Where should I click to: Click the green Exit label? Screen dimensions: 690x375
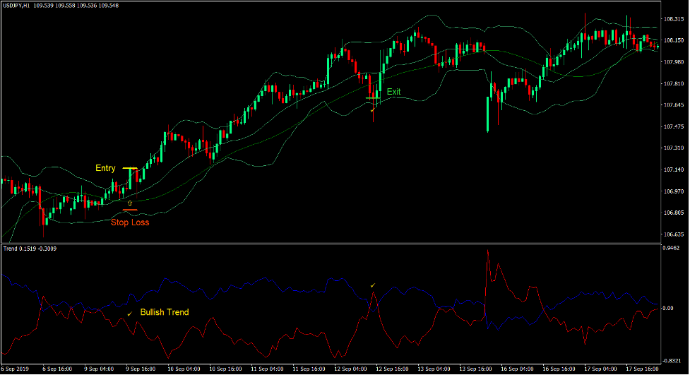[393, 92]
